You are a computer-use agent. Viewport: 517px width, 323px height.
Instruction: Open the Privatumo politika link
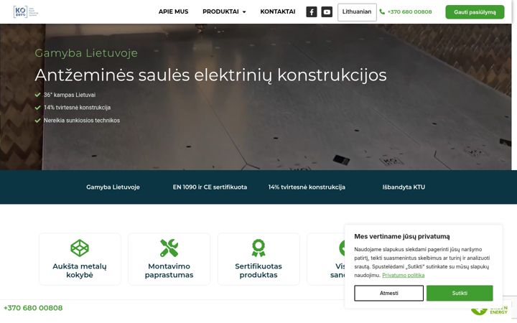(404, 275)
